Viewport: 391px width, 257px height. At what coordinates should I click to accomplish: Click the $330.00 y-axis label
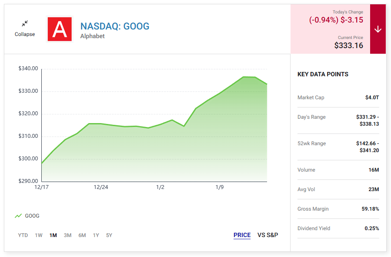click(28, 91)
